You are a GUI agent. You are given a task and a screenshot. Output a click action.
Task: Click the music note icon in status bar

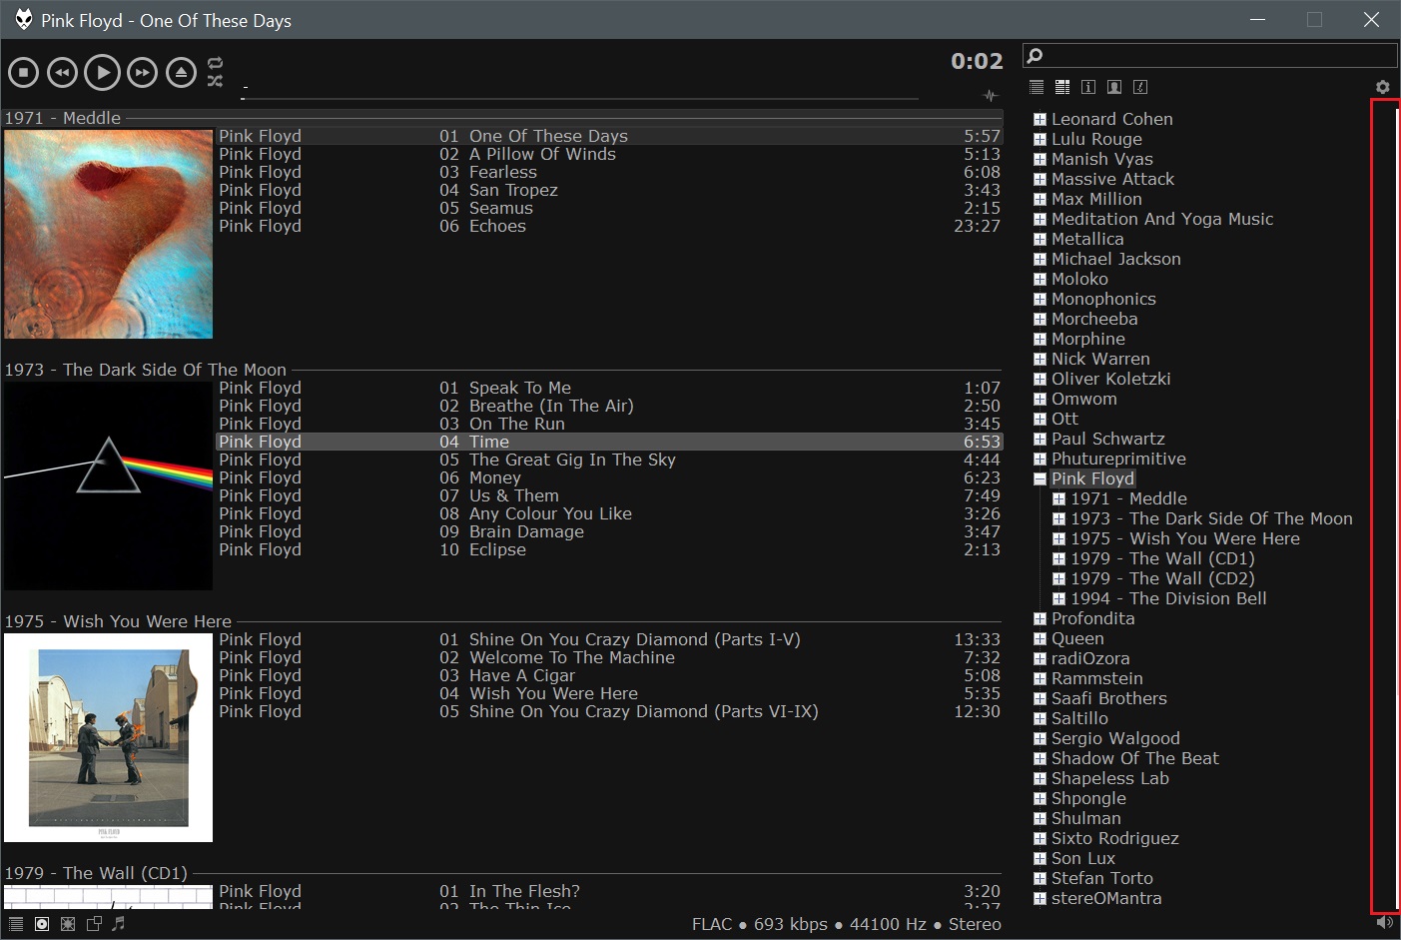click(119, 924)
